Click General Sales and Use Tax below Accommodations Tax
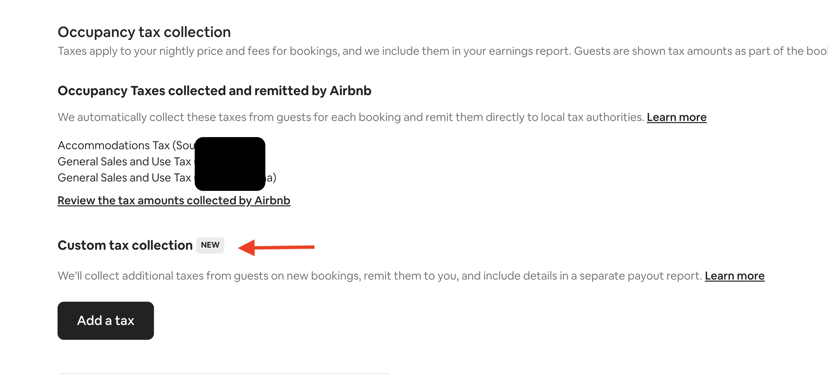This screenshot has width=828, height=375. (124, 162)
